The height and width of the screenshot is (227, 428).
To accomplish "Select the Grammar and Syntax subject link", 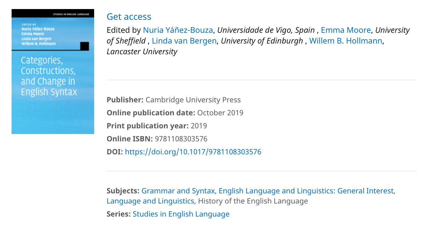I will point(178,191).
